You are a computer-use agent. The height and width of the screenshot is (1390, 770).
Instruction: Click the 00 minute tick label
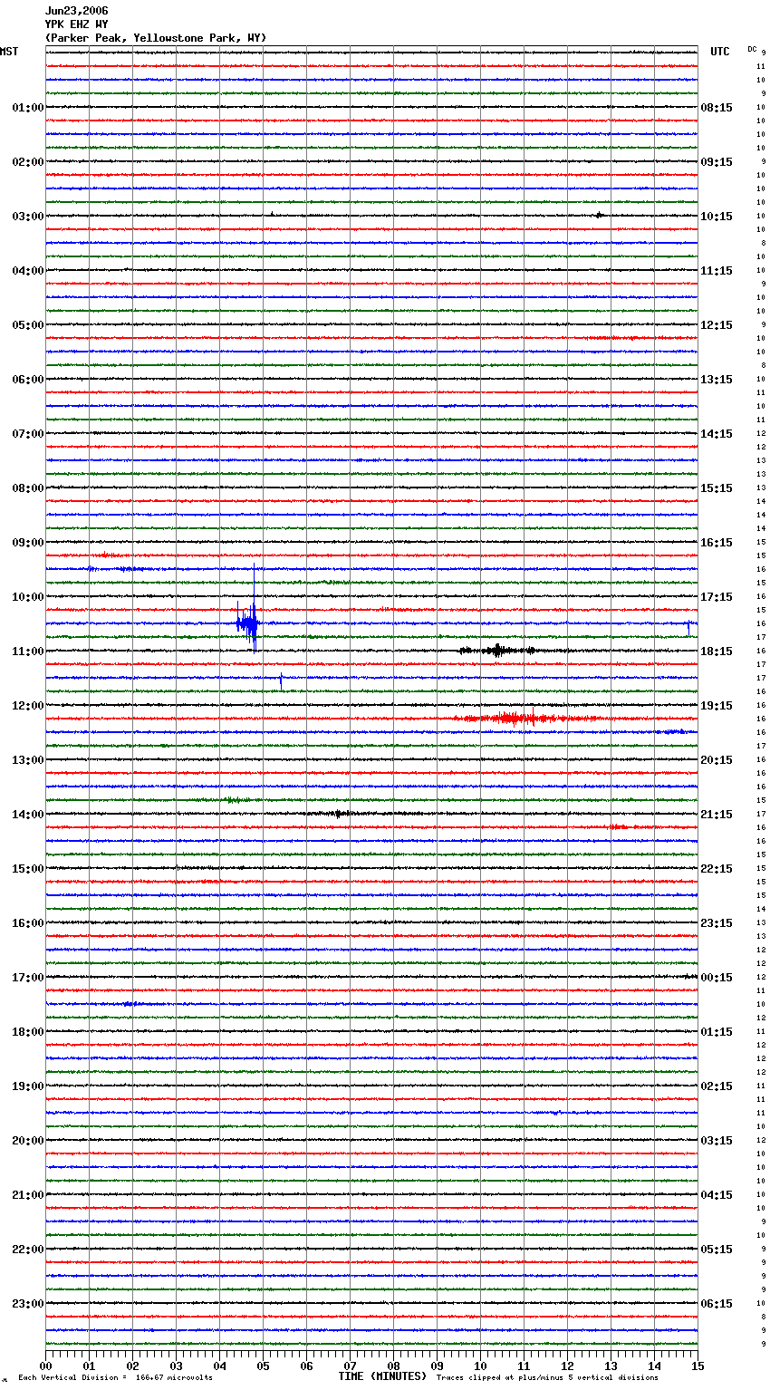pyautogui.click(x=46, y=1366)
